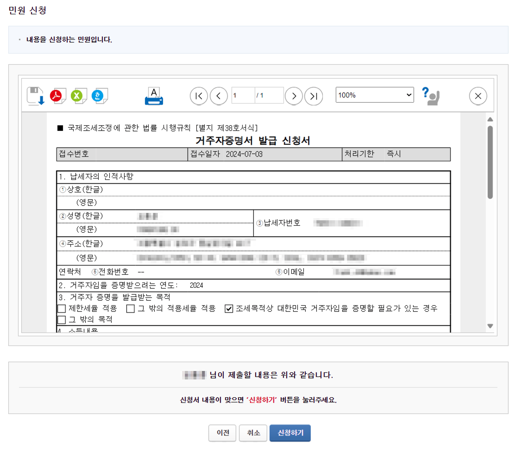Screen dimensions: 515x456
Task: Close the document viewer
Action: coord(478,96)
